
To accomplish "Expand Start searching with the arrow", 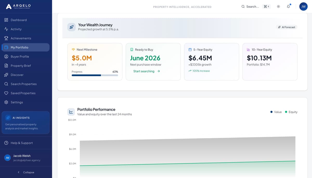I will (159, 71).
